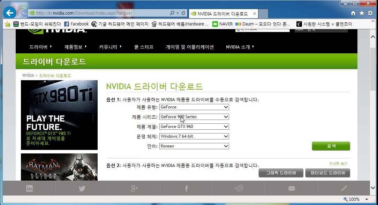The width and height of the screenshot is (378, 205).
Task: Expand 운영 체제 Windows 7 64-bit dropdown
Action: pyautogui.click(x=194, y=136)
